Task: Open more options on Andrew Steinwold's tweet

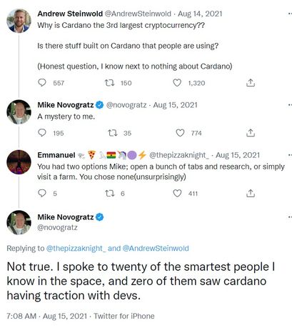Action: pos(290,14)
